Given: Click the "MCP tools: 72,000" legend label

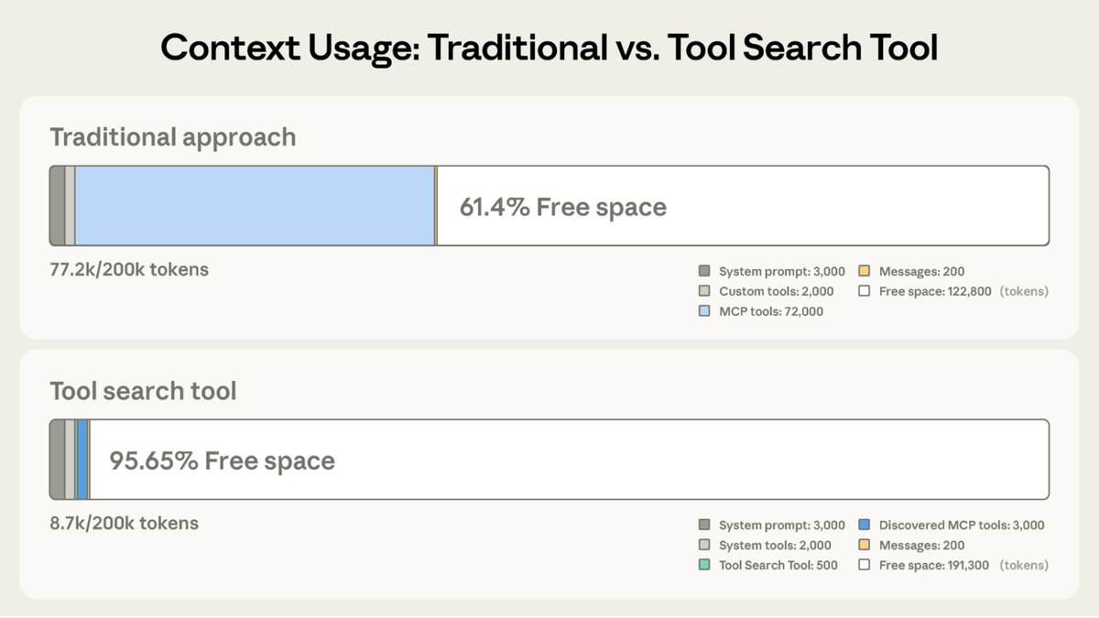Looking at the screenshot, I should tap(771, 311).
